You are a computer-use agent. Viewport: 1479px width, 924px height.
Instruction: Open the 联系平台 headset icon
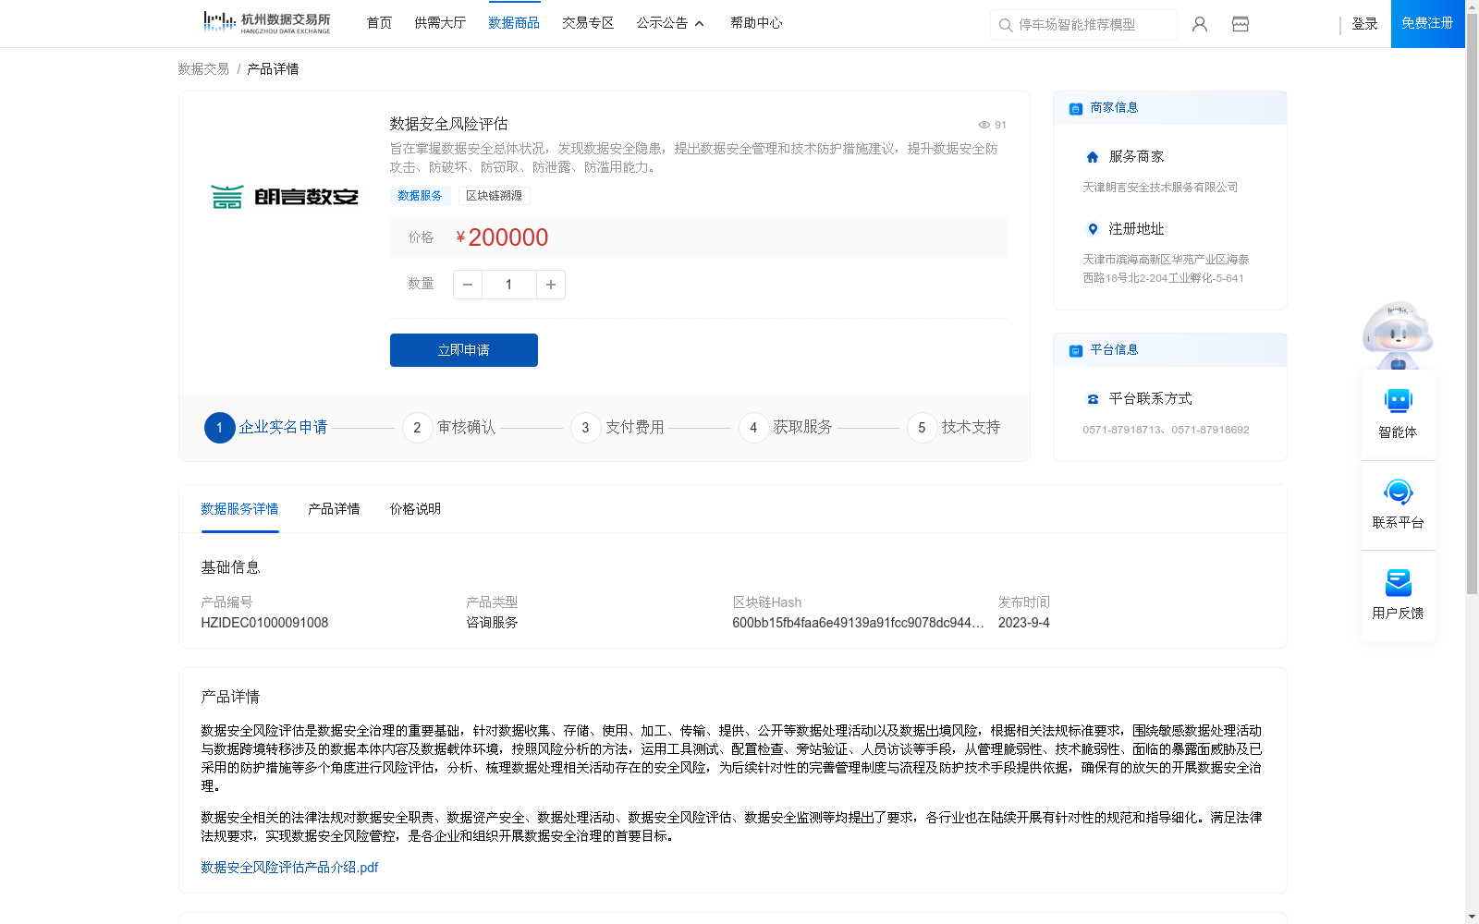1398,492
